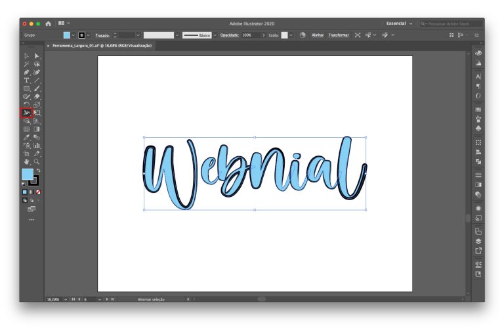Set paint mode to Color
Screen dimensions: 504x336
(x=25, y=192)
